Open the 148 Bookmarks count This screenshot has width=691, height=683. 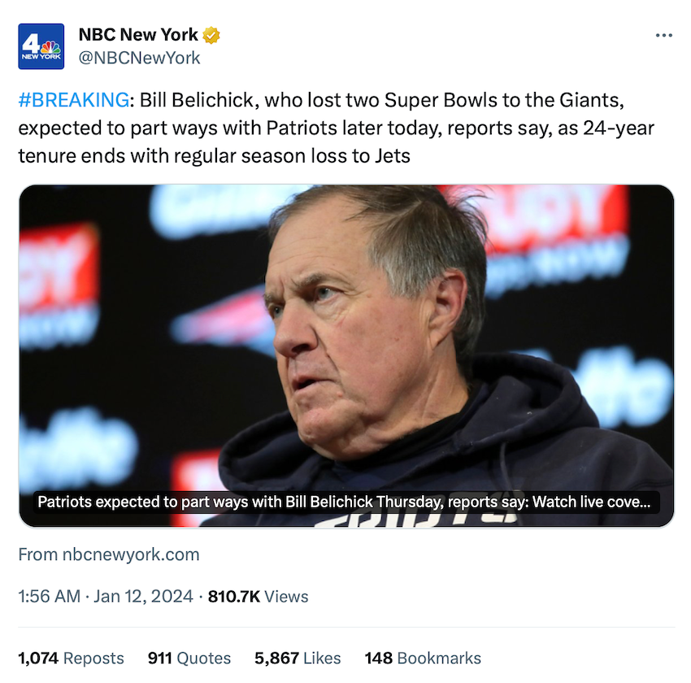423,659
